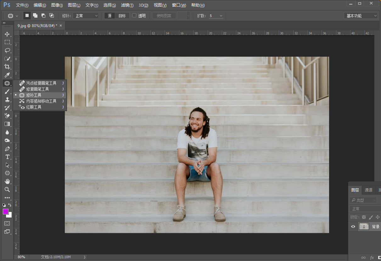Open the Patch tool preset picker arrow
The width and height of the screenshot is (381, 261).
(x=17, y=16)
